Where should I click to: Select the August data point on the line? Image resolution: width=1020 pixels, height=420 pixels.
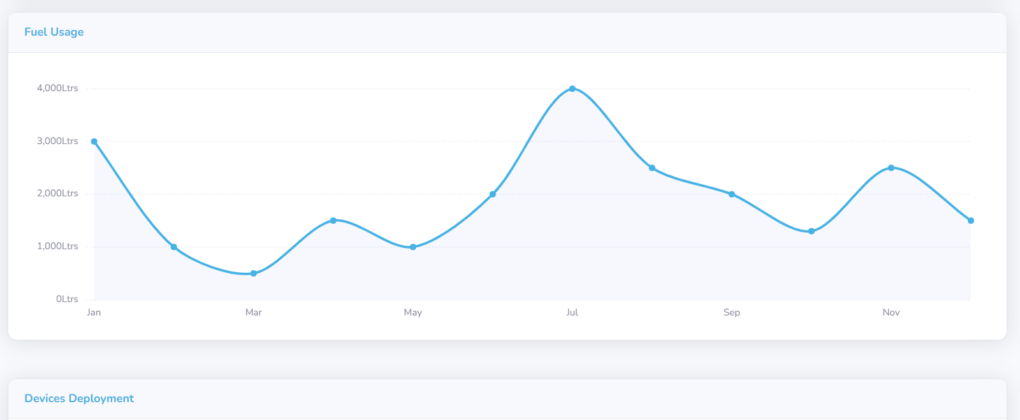tap(652, 168)
